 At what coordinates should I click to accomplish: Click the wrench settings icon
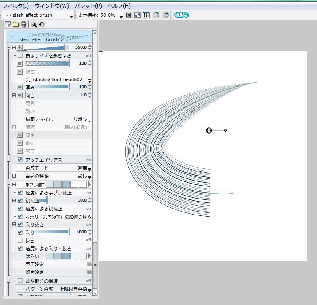[34, 25]
